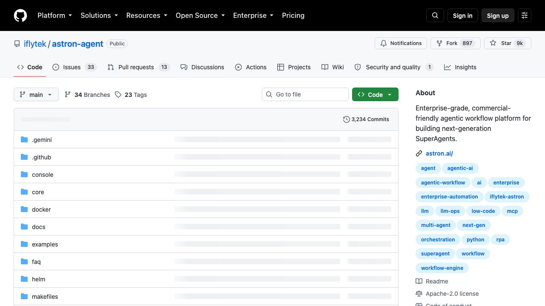Click the folder icon beside docker

pyautogui.click(x=24, y=209)
